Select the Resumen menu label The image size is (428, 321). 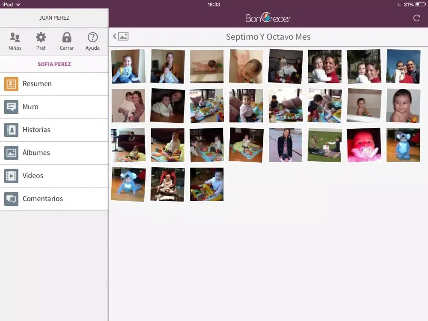pyautogui.click(x=37, y=84)
